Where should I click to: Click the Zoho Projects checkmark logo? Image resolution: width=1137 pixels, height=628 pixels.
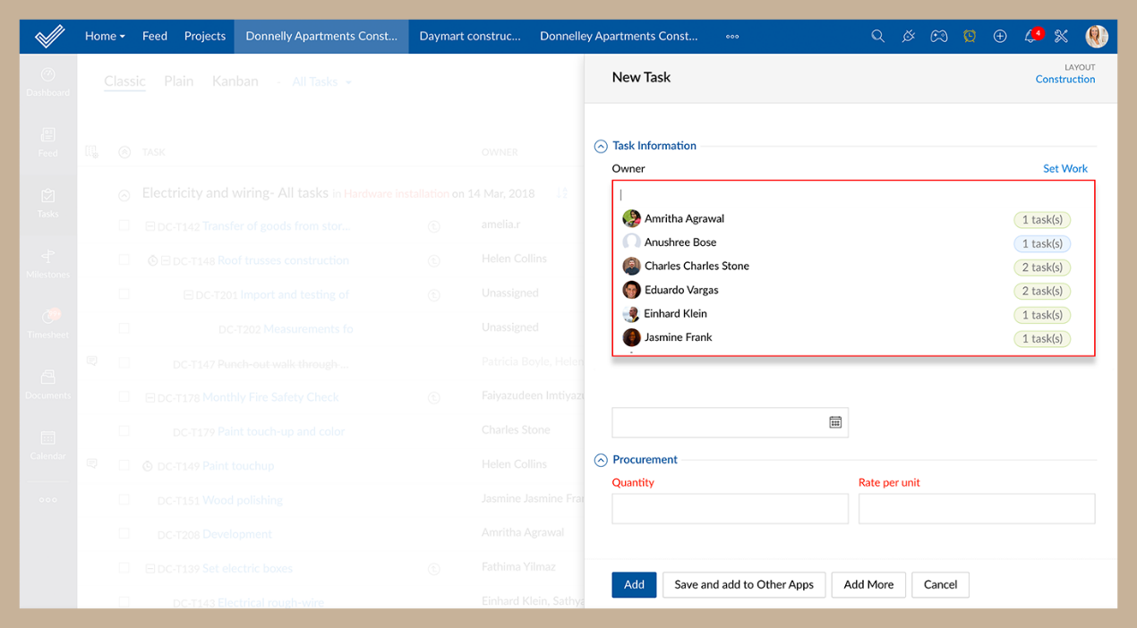coord(49,37)
